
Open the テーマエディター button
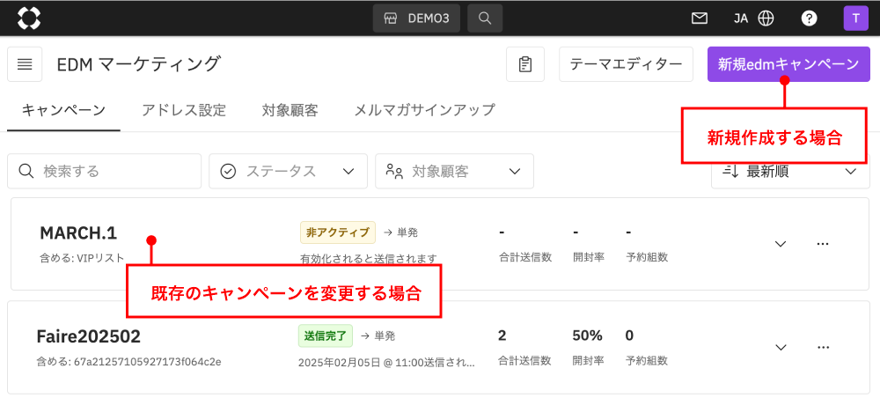(x=627, y=64)
